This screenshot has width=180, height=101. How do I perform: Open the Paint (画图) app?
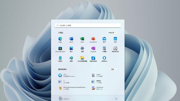click(71, 59)
